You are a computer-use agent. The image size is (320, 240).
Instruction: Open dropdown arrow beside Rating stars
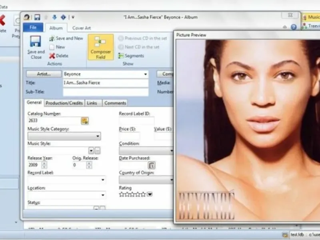tap(150, 194)
